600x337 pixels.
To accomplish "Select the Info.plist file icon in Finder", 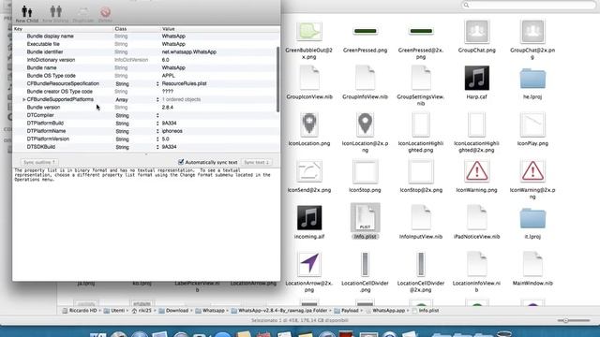I will click(365, 217).
